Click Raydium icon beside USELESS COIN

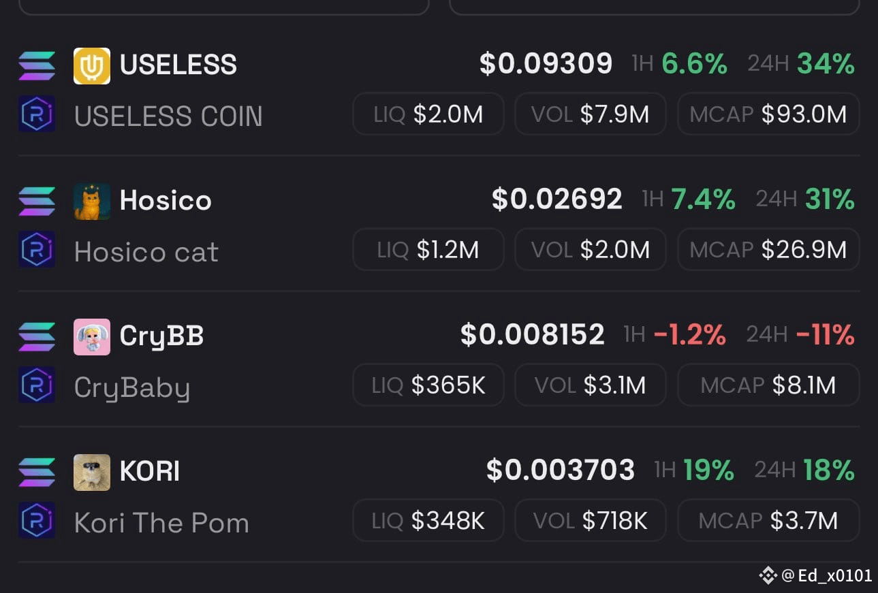(x=37, y=114)
